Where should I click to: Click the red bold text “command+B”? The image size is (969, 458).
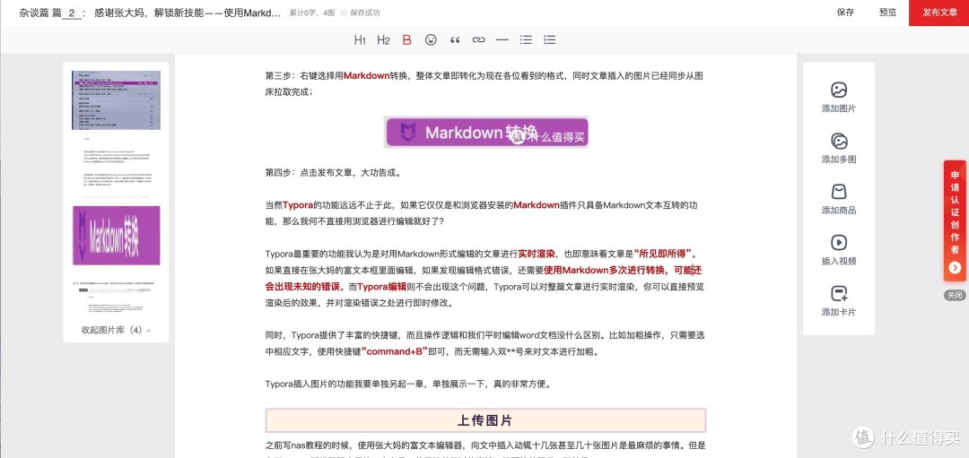tap(395, 352)
